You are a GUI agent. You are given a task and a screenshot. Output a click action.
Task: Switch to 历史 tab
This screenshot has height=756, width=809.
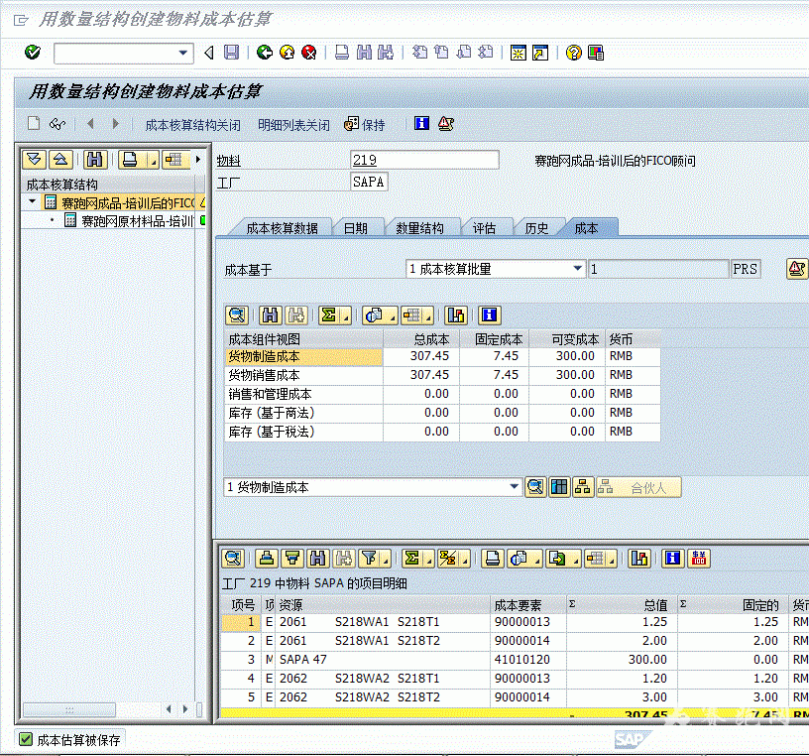pyautogui.click(x=536, y=228)
